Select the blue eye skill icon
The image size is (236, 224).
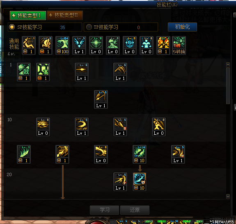click(x=130, y=43)
